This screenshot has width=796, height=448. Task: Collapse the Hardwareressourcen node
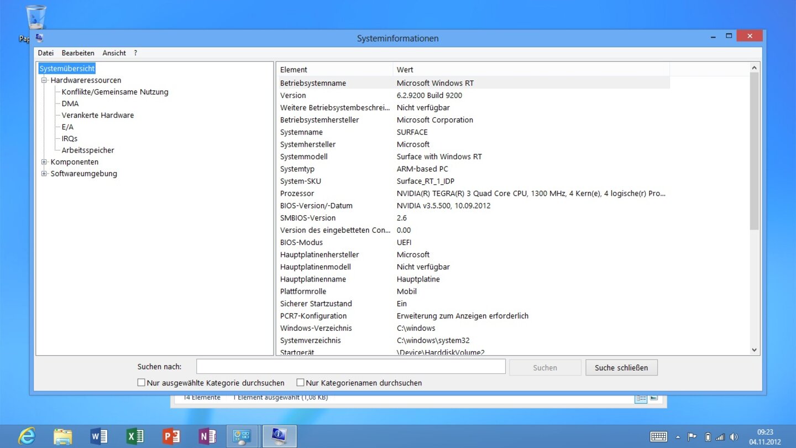44,80
